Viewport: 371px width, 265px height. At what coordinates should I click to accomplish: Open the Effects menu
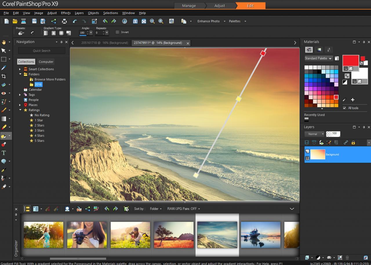pyautogui.click(x=66, y=13)
